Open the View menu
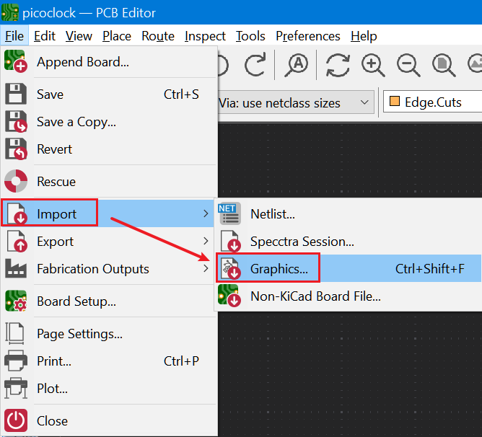This screenshot has height=437, width=482. 79,36
